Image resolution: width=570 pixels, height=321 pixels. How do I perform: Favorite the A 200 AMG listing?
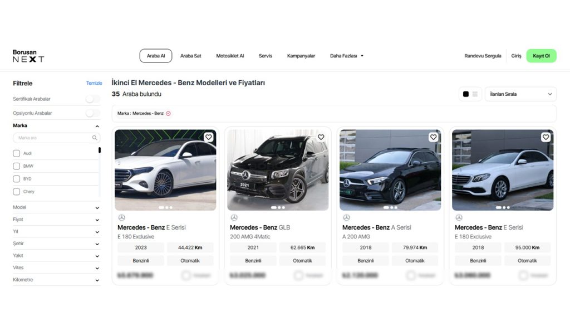[433, 137]
